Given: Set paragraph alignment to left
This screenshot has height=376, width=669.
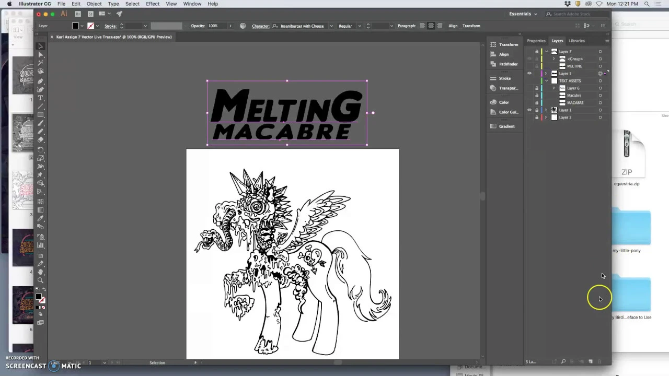Looking at the screenshot, I should pyautogui.click(x=422, y=26).
